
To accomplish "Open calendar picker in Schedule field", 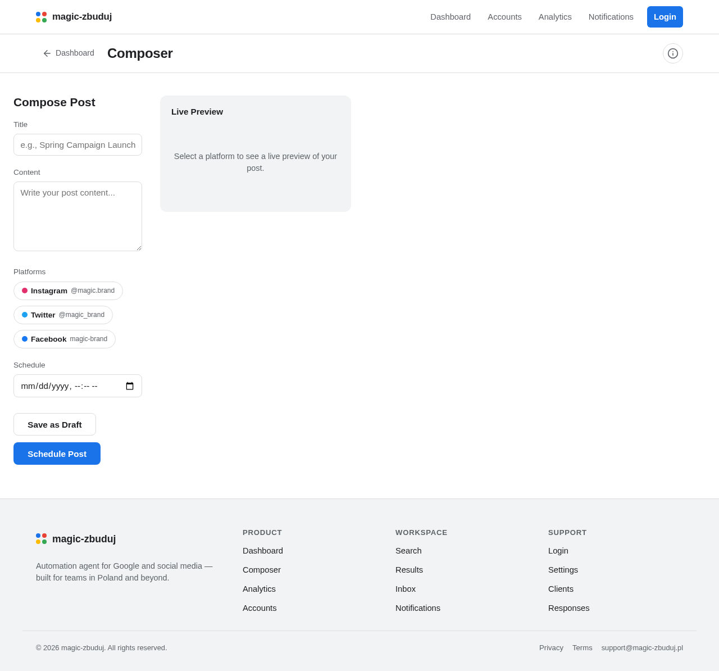I will 130,386.
